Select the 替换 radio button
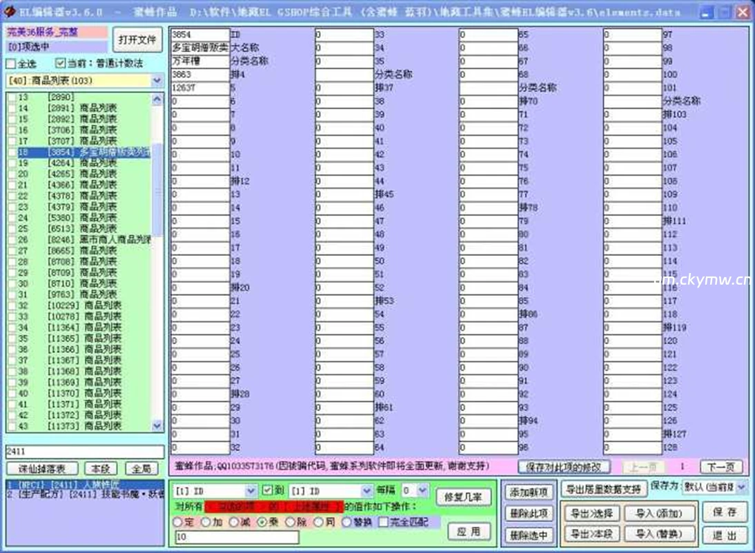 click(x=346, y=522)
